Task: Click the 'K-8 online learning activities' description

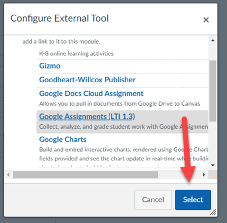Action: coord(76,53)
